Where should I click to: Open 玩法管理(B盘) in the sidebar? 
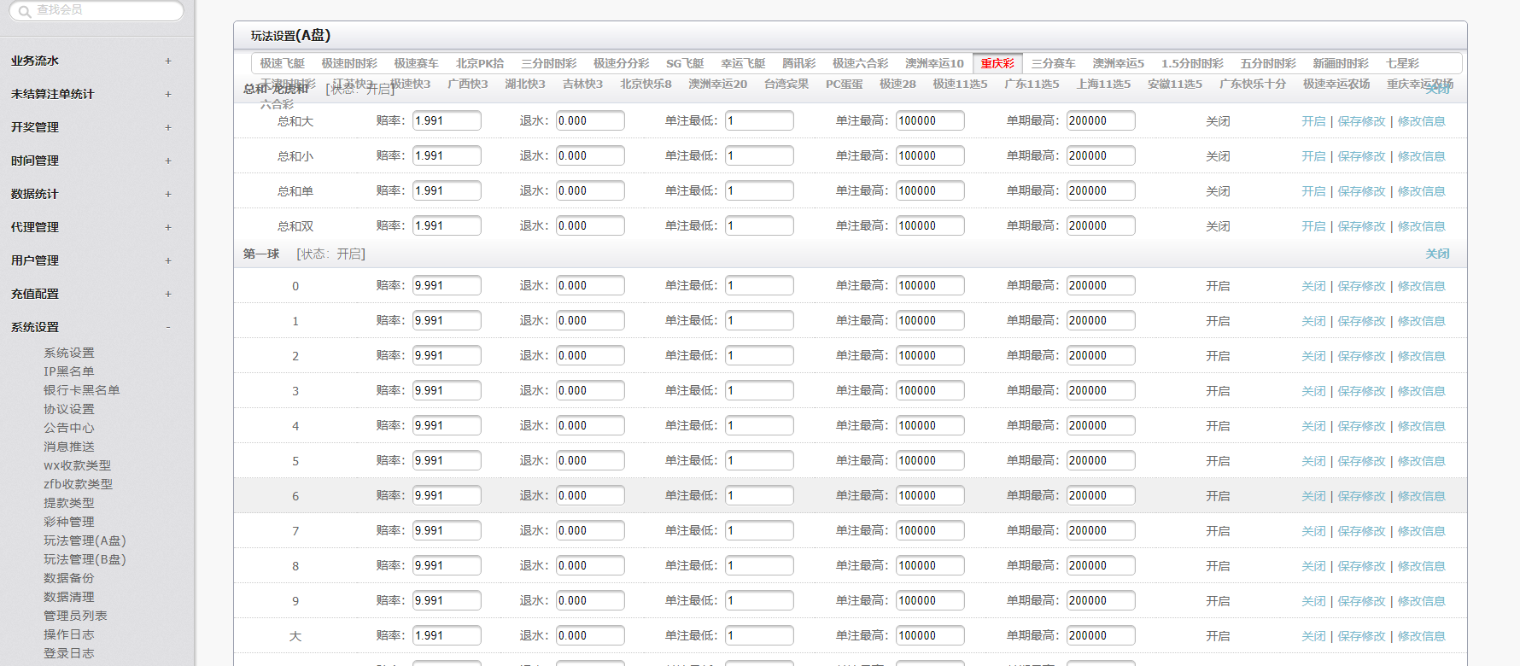click(x=85, y=559)
